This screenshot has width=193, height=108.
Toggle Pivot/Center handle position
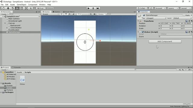(x=40, y=8)
